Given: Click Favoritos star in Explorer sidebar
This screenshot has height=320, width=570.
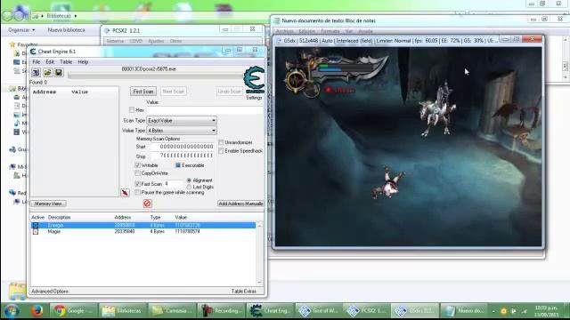Looking at the screenshot, I should pos(12,44).
